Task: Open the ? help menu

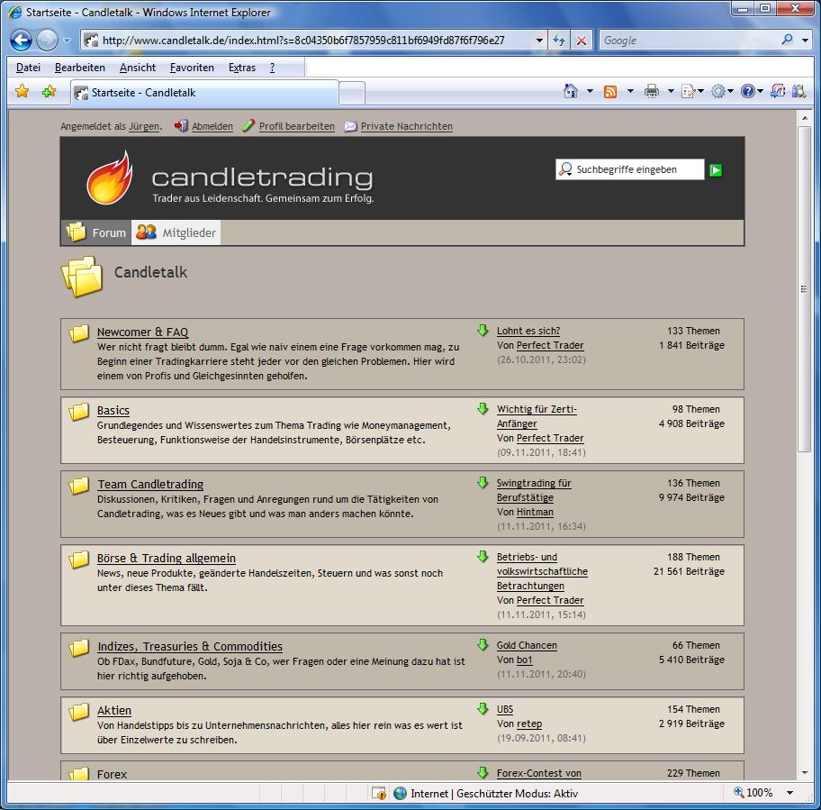Action: pyautogui.click(x=272, y=68)
